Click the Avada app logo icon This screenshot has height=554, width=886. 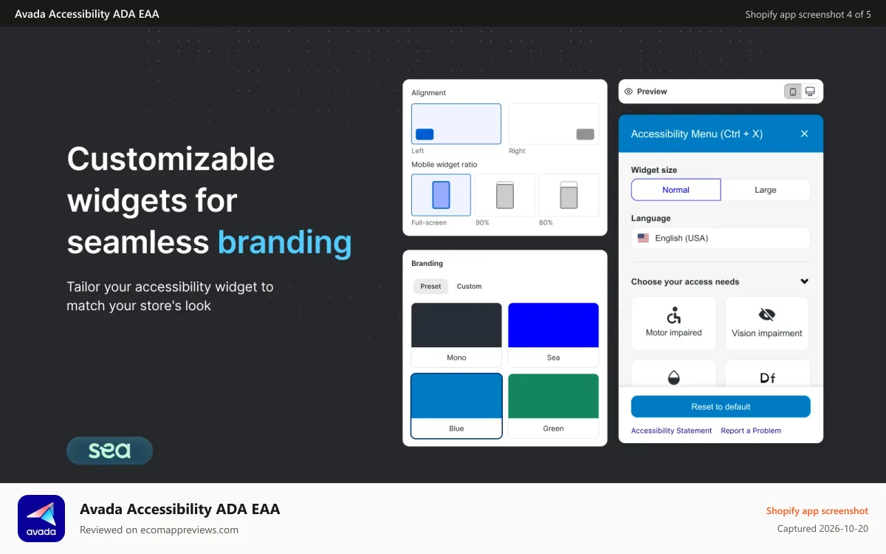coord(41,519)
